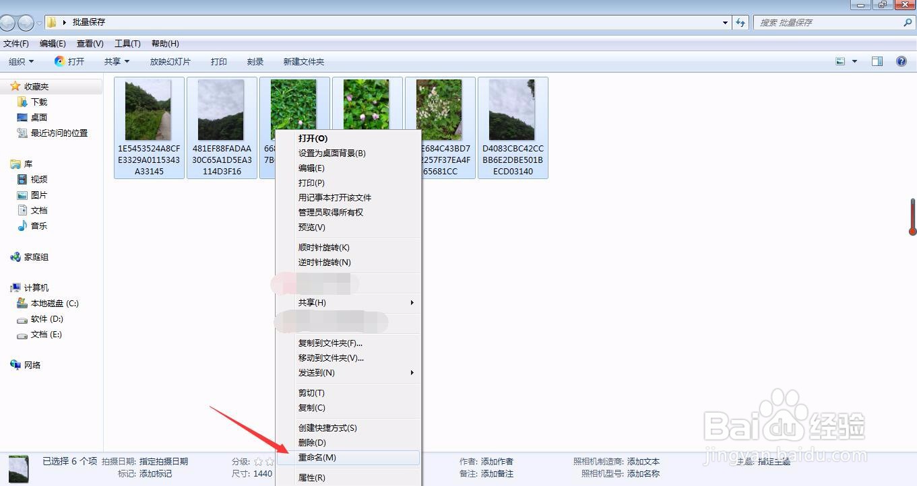Open the 查看(V) menu
The image size is (917, 486).
[90, 44]
